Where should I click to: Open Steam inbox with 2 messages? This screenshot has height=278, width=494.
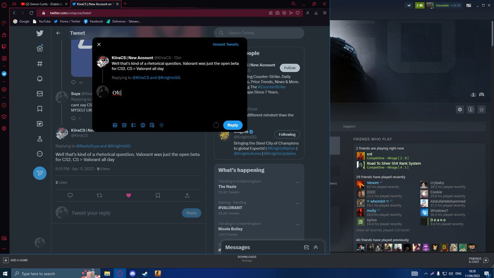click(x=420, y=5)
